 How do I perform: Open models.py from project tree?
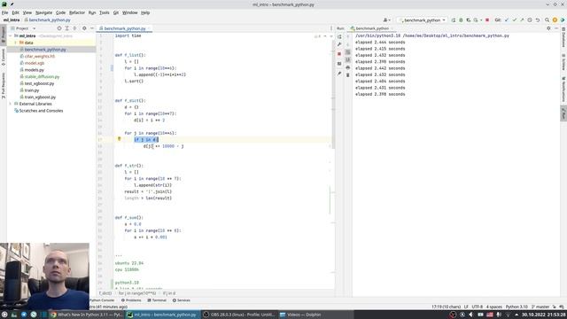point(34,70)
